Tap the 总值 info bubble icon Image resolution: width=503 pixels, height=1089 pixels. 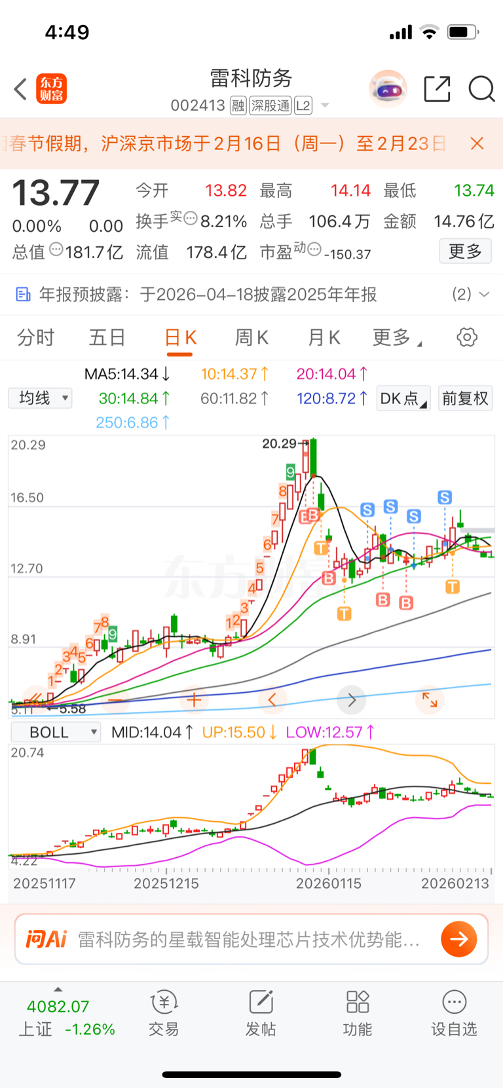tap(56, 249)
